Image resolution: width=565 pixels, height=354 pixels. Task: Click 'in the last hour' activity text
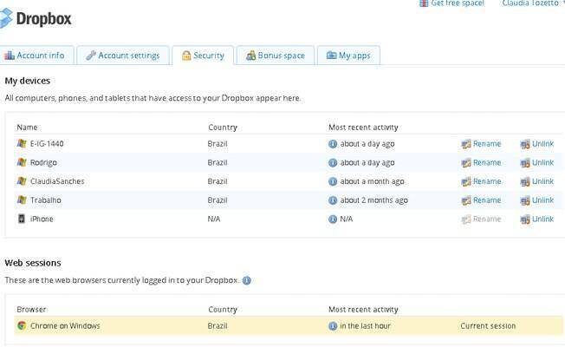point(366,325)
